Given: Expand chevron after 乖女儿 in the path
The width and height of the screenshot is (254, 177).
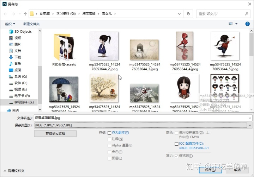Looking at the screenshot, I should (115, 14).
